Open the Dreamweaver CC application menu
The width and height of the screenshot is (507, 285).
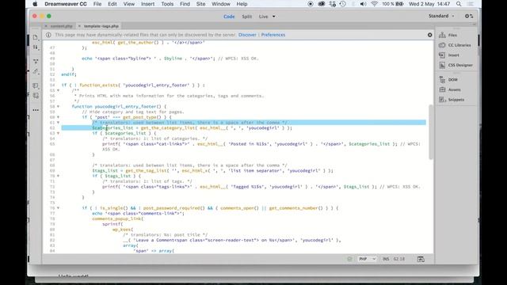pyautogui.click(x=66, y=4)
